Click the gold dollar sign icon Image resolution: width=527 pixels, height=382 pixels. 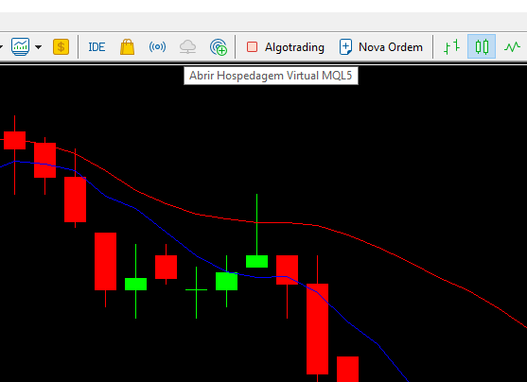pos(61,46)
